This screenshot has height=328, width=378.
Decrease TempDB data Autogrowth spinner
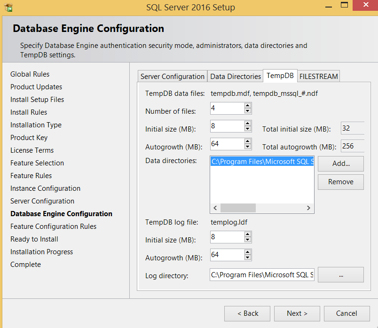click(248, 147)
